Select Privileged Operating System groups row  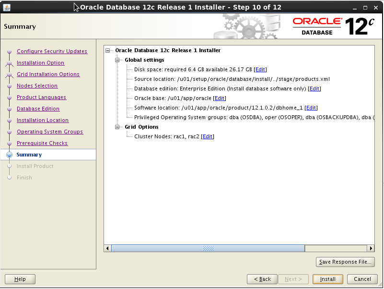coord(254,118)
